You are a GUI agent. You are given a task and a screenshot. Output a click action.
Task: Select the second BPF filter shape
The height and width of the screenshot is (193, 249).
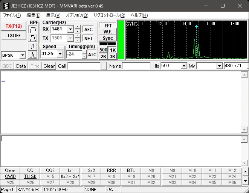click(33, 38)
